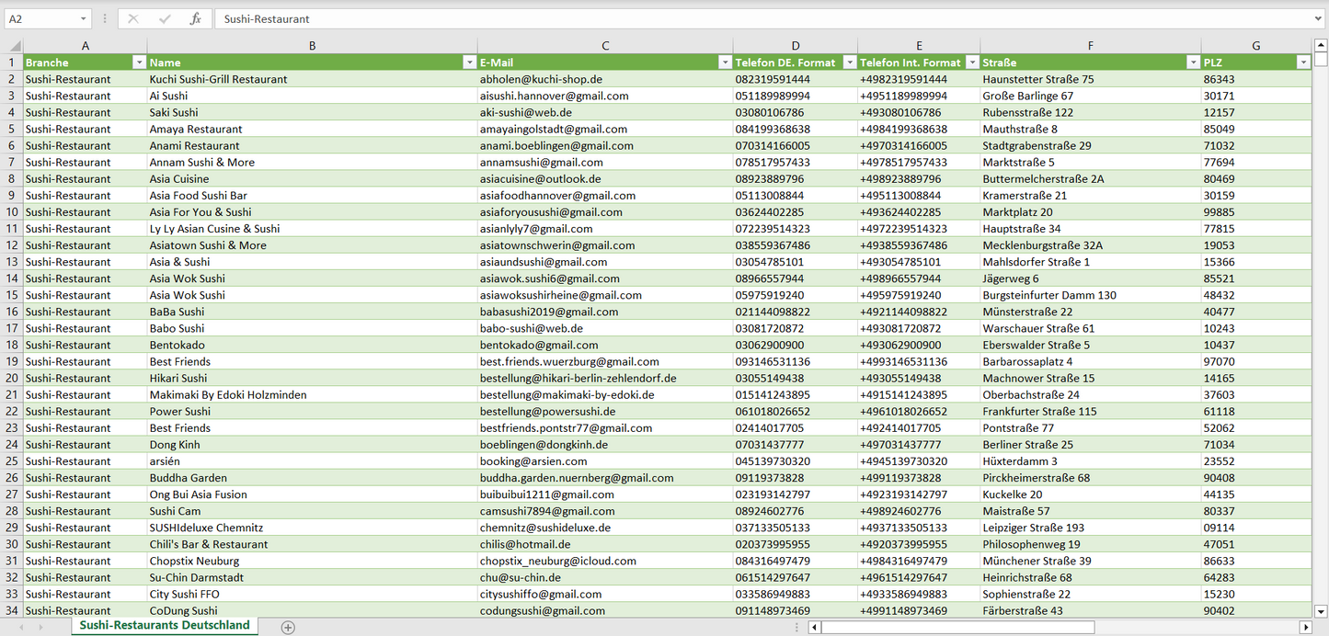
Task: Add a new sheet with plus icon
Action: pos(288,627)
